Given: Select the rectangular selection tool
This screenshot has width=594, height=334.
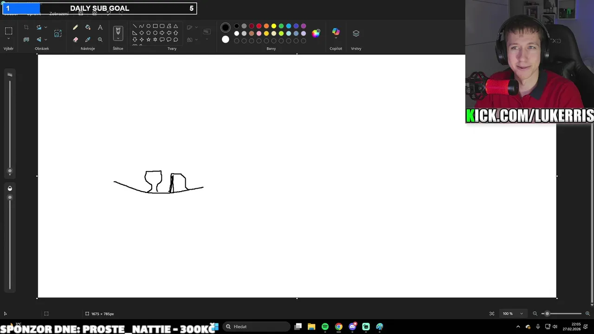Looking at the screenshot, I should [x=8, y=31].
